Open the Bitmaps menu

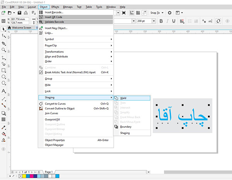[x=68, y=7]
